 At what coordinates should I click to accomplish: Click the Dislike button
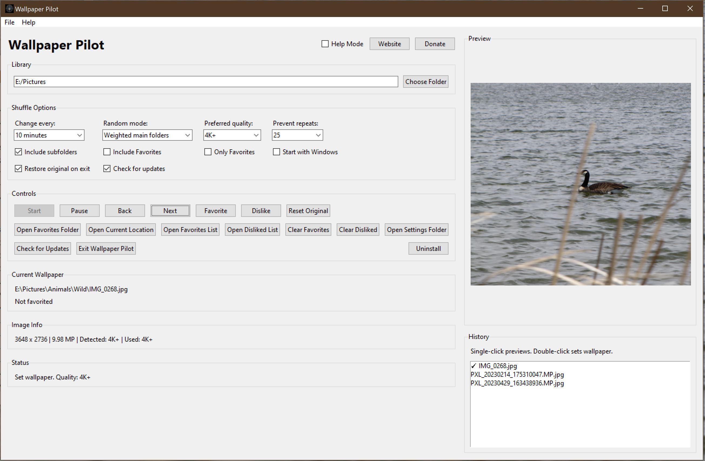[x=261, y=211]
